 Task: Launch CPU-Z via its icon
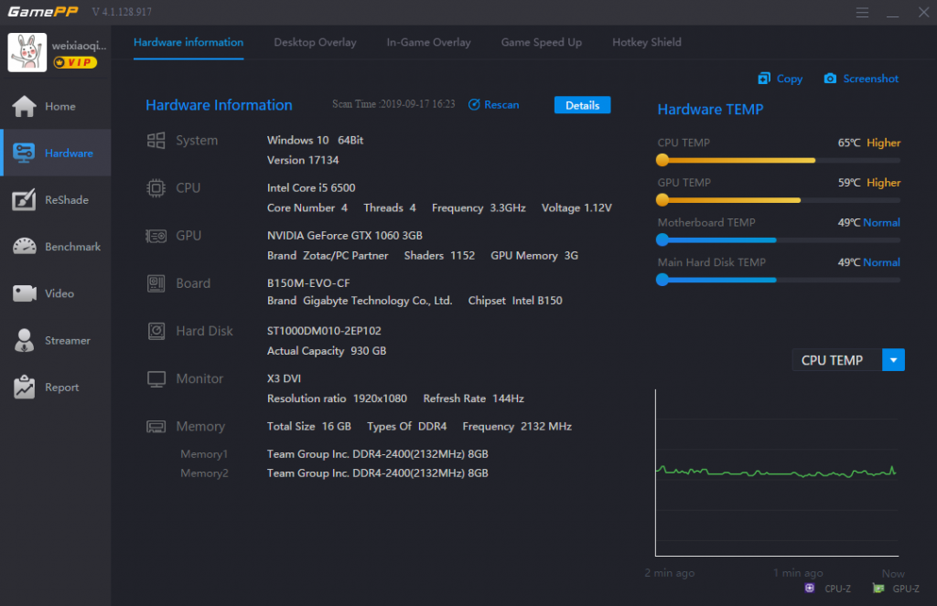tap(809, 588)
